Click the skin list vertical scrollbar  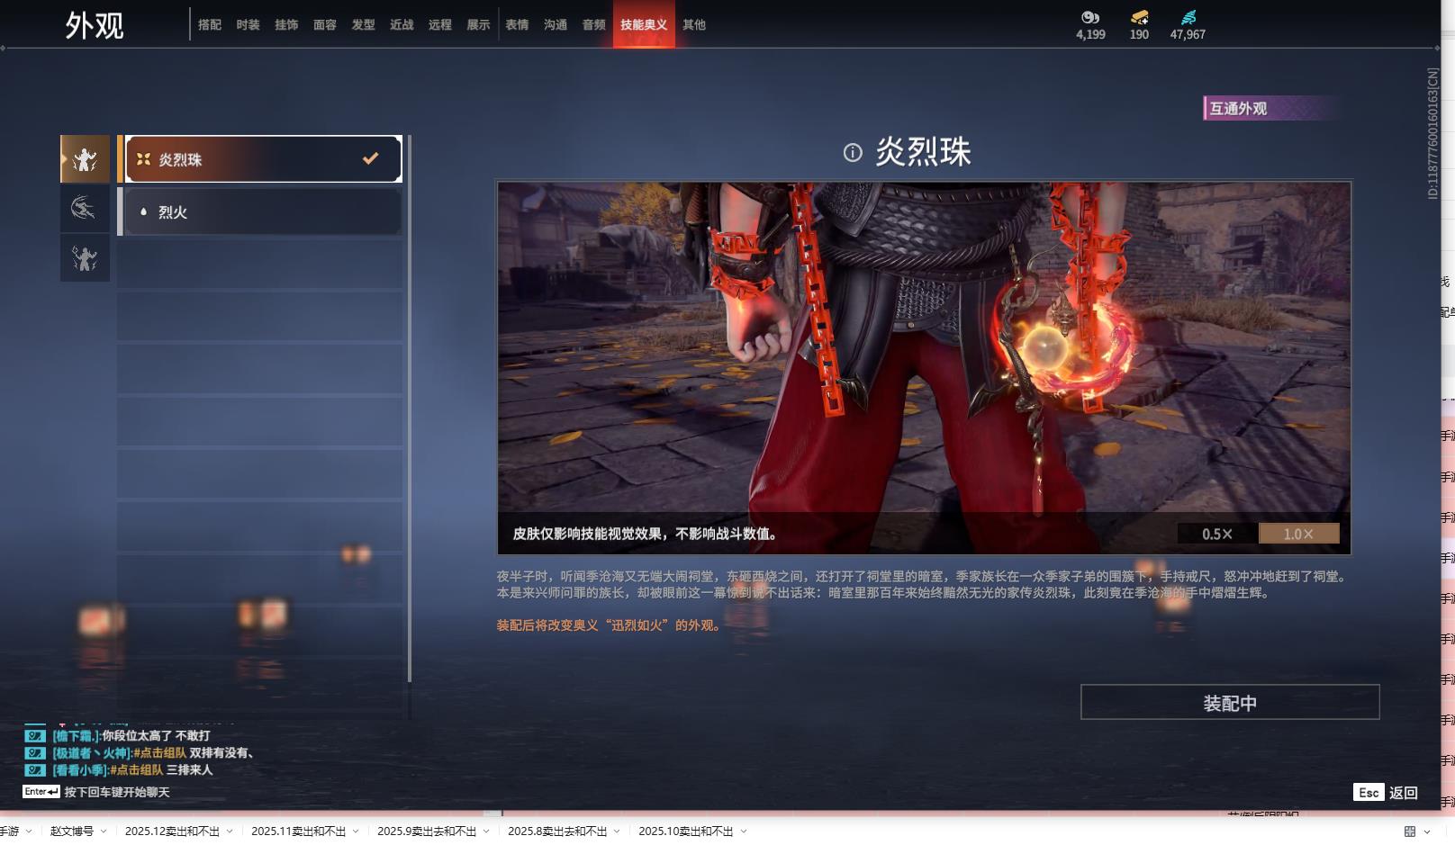click(x=410, y=409)
